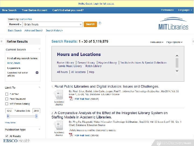Click the right publication date slider handle

pyautogui.click(x=37, y=116)
